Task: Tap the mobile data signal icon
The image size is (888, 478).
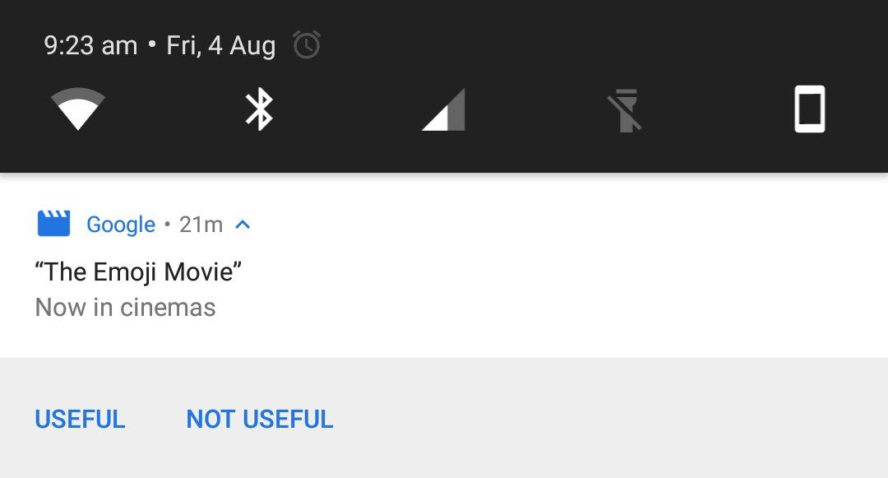Action: [x=444, y=109]
